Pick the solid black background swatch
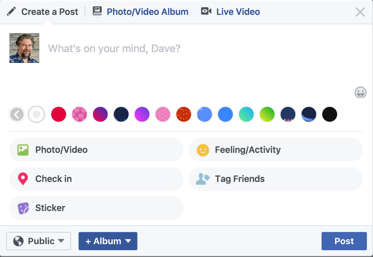 pos(329,114)
